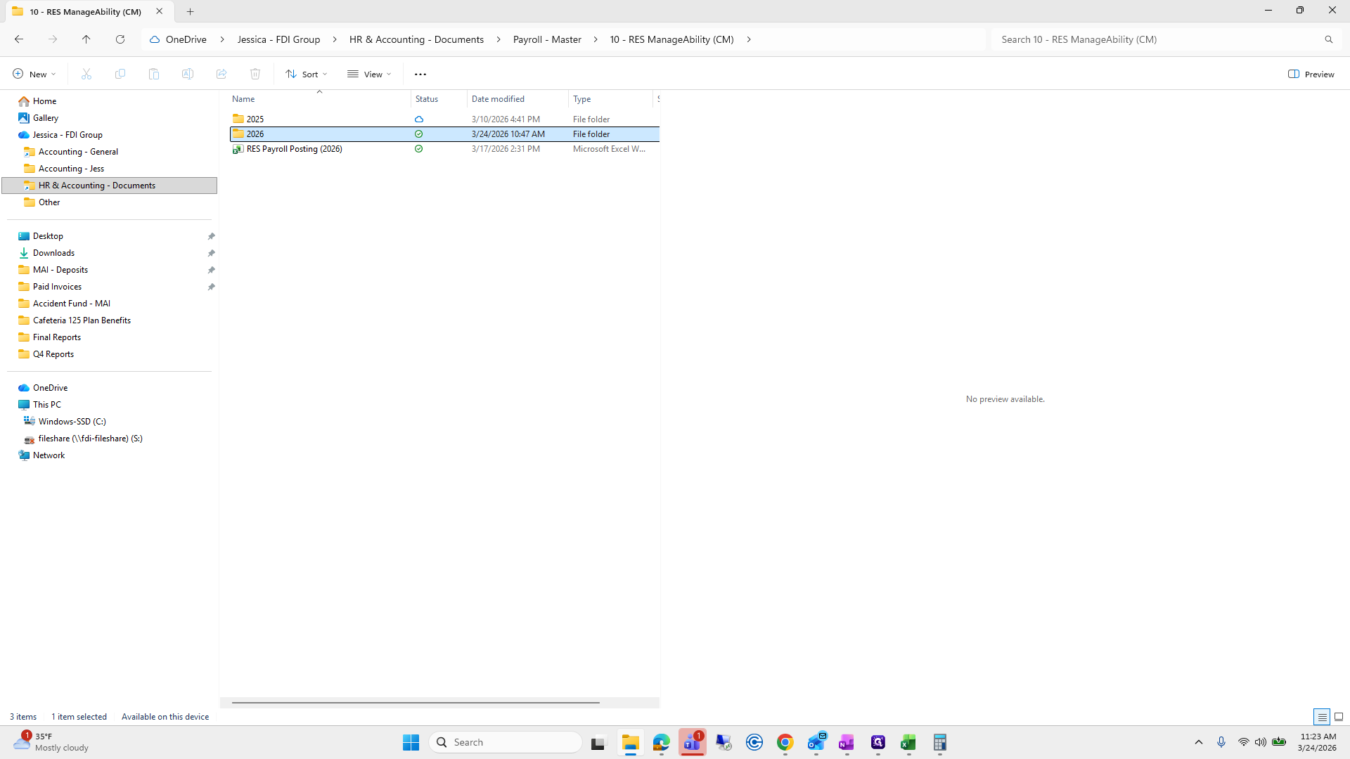1350x759 pixels.
Task: Open the See more ellipsis menu
Action: (x=420, y=74)
